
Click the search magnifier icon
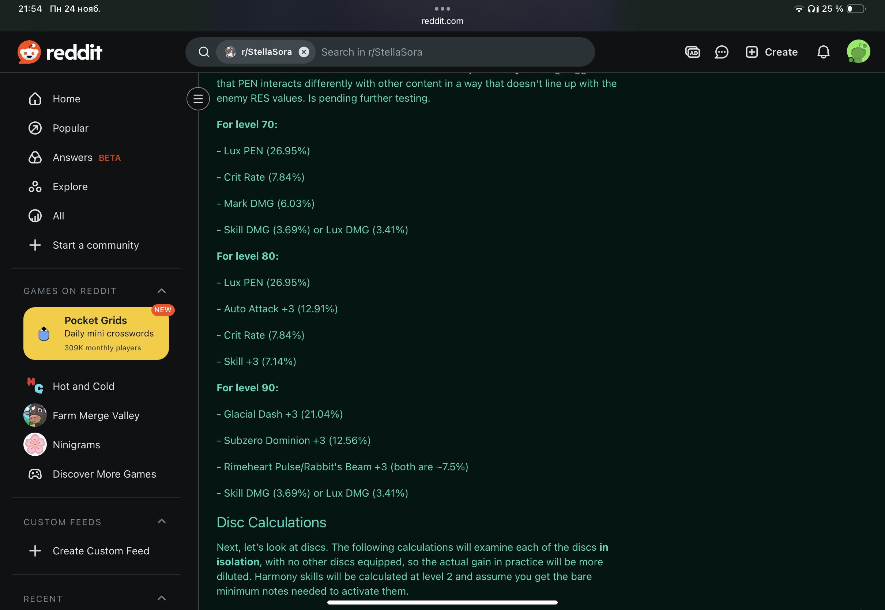tap(204, 52)
